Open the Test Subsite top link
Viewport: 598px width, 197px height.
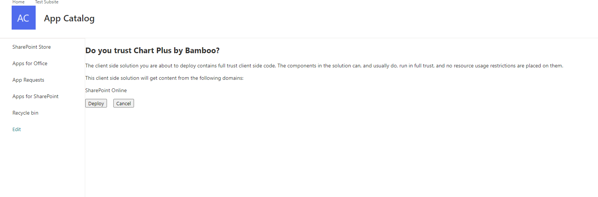click(x=47, y=2)
